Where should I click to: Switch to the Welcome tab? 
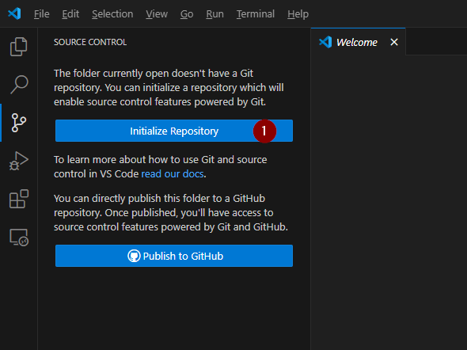[x=357, y=42]
